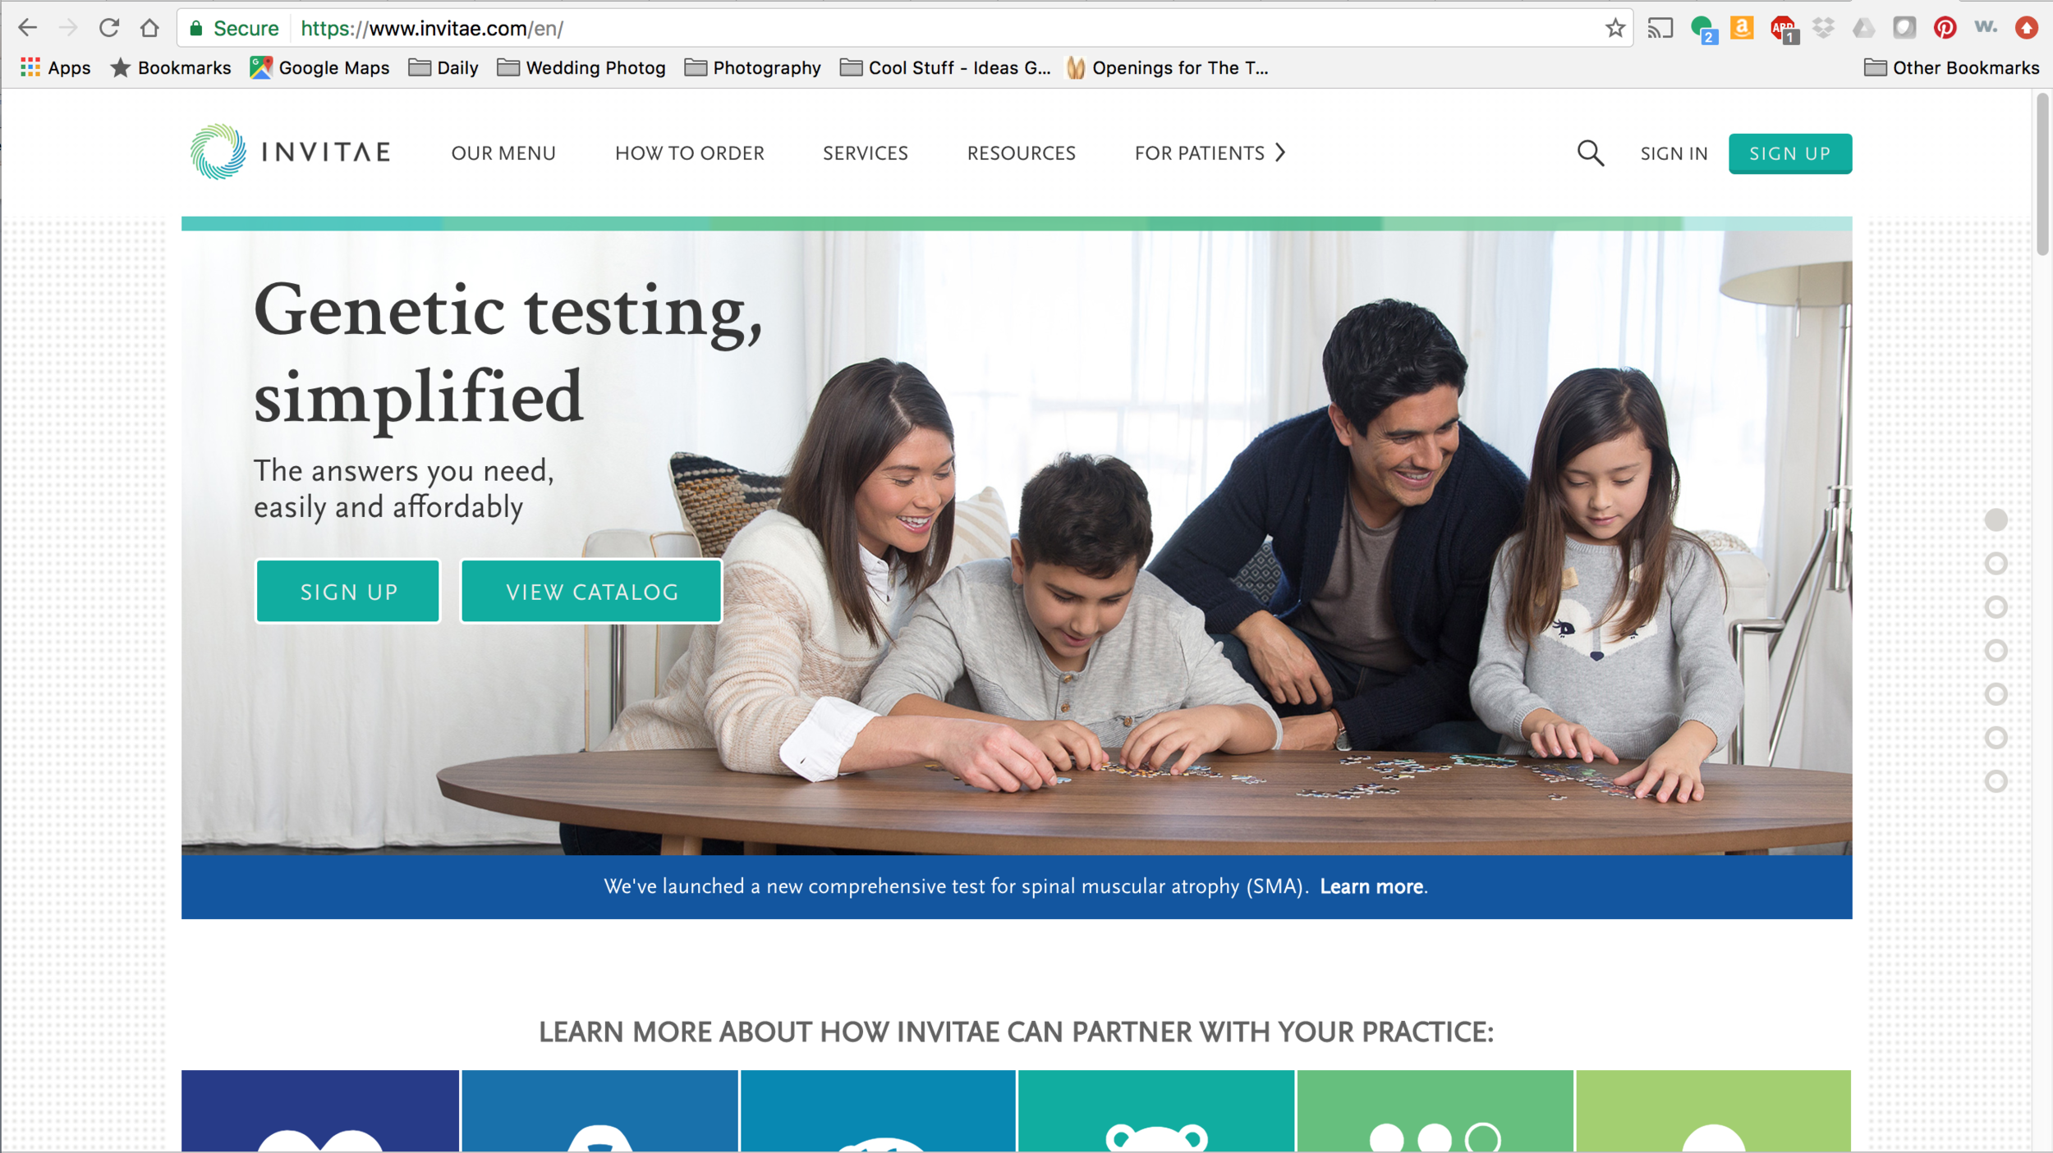Go back with the browser back arrow
The width and height of the screenshot is (2053, 1153).
tap(27, 28)
